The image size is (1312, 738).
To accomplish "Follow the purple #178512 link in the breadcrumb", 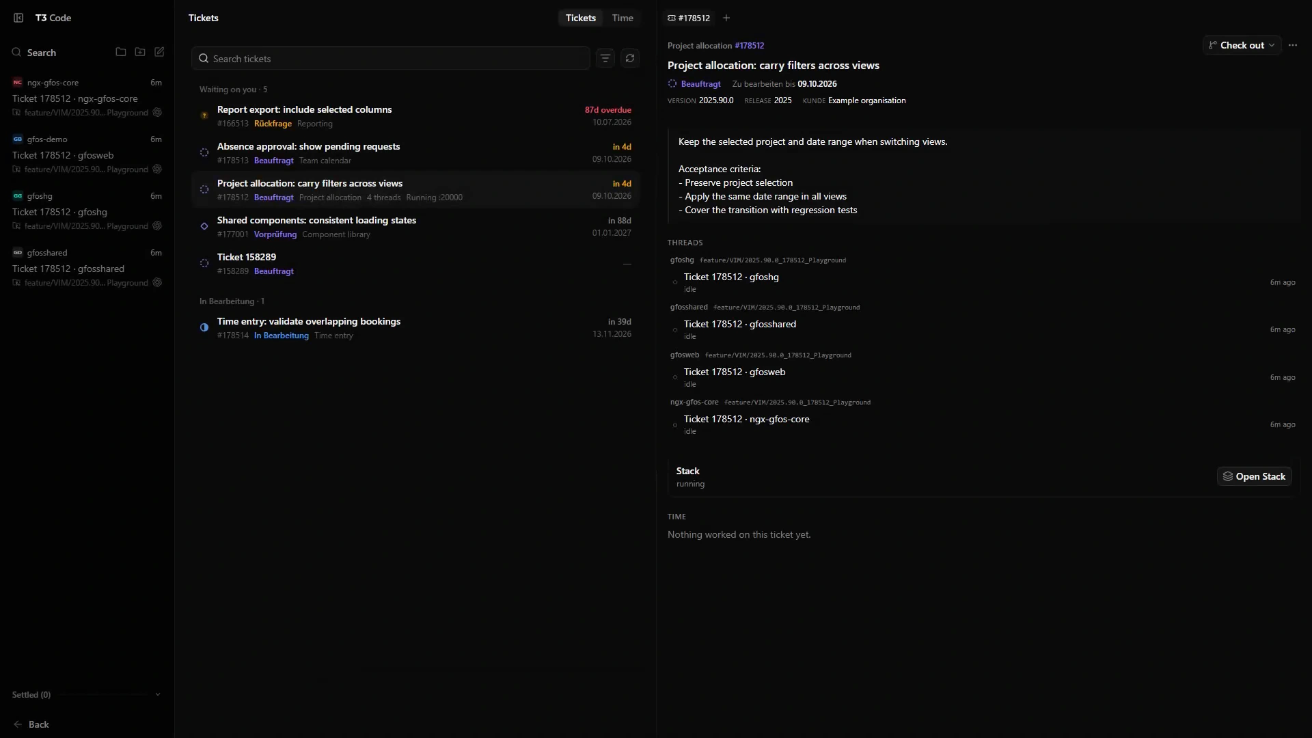I will pyautogui.click(x=750, y=46).
